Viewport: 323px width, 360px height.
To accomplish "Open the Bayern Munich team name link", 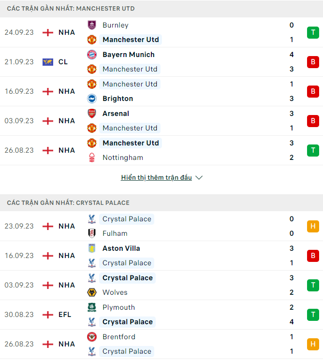I will click(129, 55).
